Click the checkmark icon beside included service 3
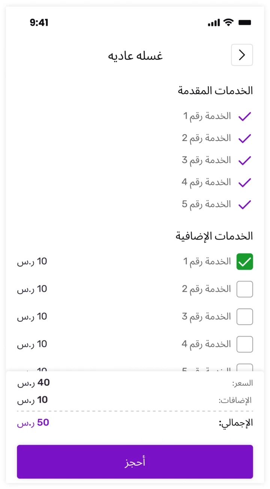This screenshot has height=489, width=270. point(244,161)
